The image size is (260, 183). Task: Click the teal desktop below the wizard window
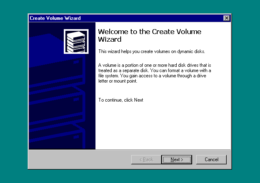coord(130,176)
